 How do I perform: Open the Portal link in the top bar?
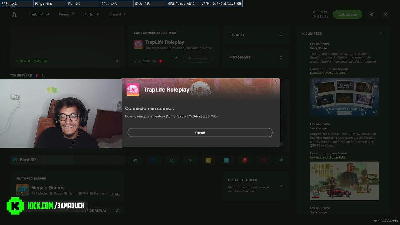tap(92, 14)
